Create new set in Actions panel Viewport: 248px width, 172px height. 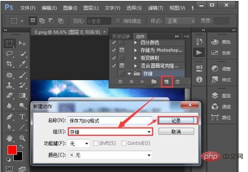pos(154,81)
